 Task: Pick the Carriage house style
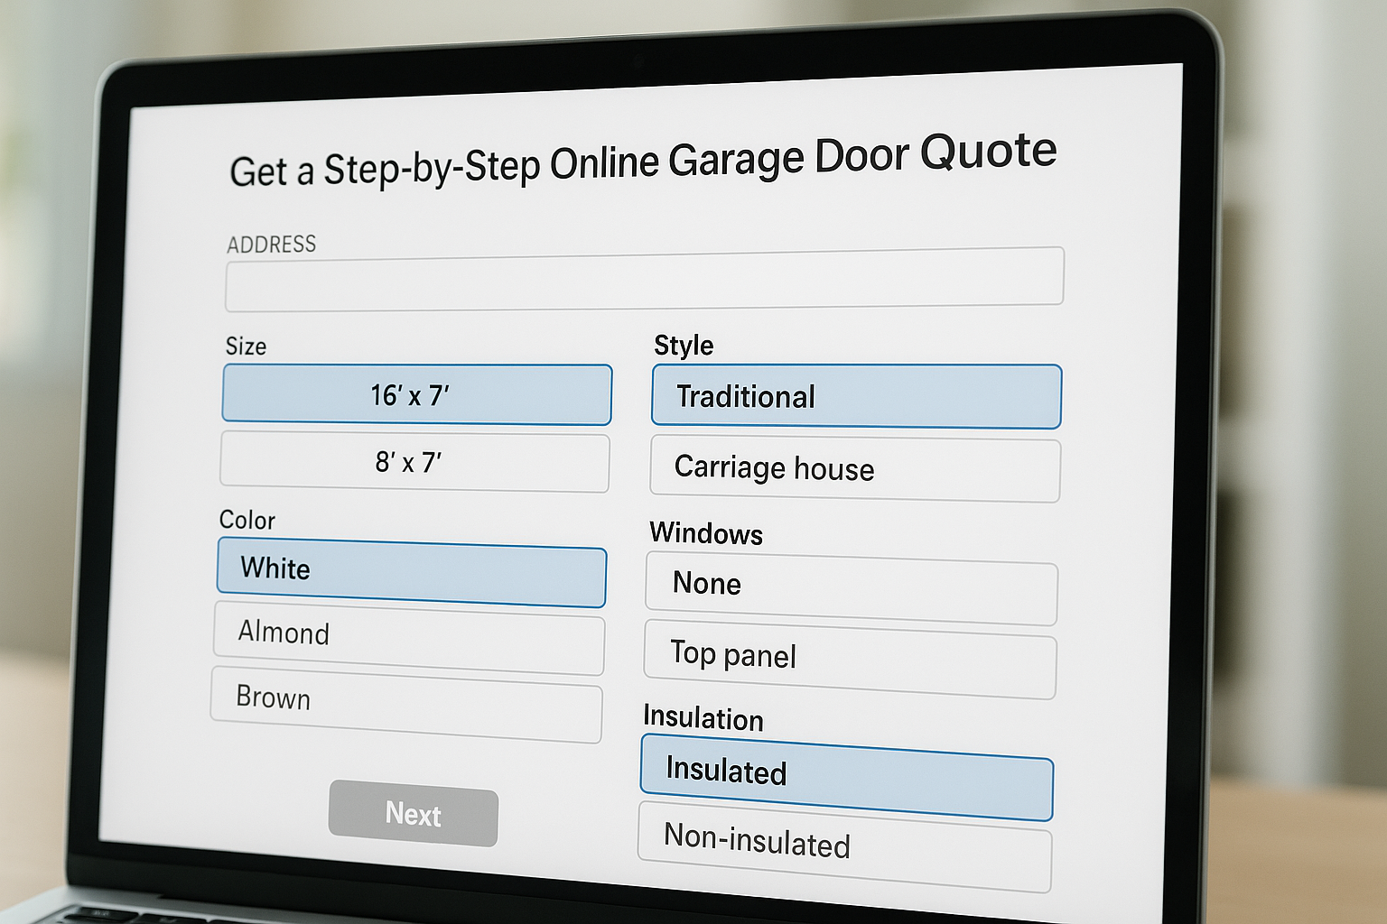coord(854,469)
